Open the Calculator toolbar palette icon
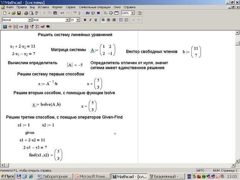 pos(5,27)
